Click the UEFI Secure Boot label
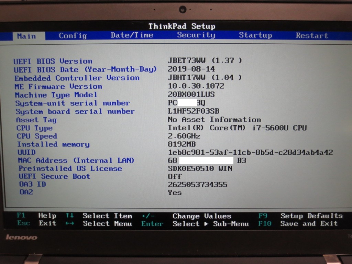Image resolution: width=352 pixels, height=264 pixels. (x=55, y=176)
